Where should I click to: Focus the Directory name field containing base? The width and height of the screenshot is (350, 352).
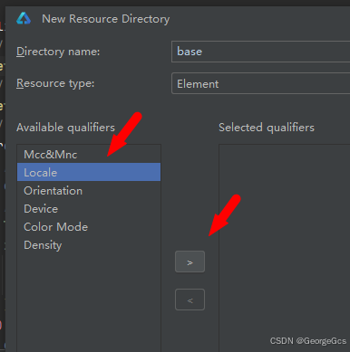(260, 52)
